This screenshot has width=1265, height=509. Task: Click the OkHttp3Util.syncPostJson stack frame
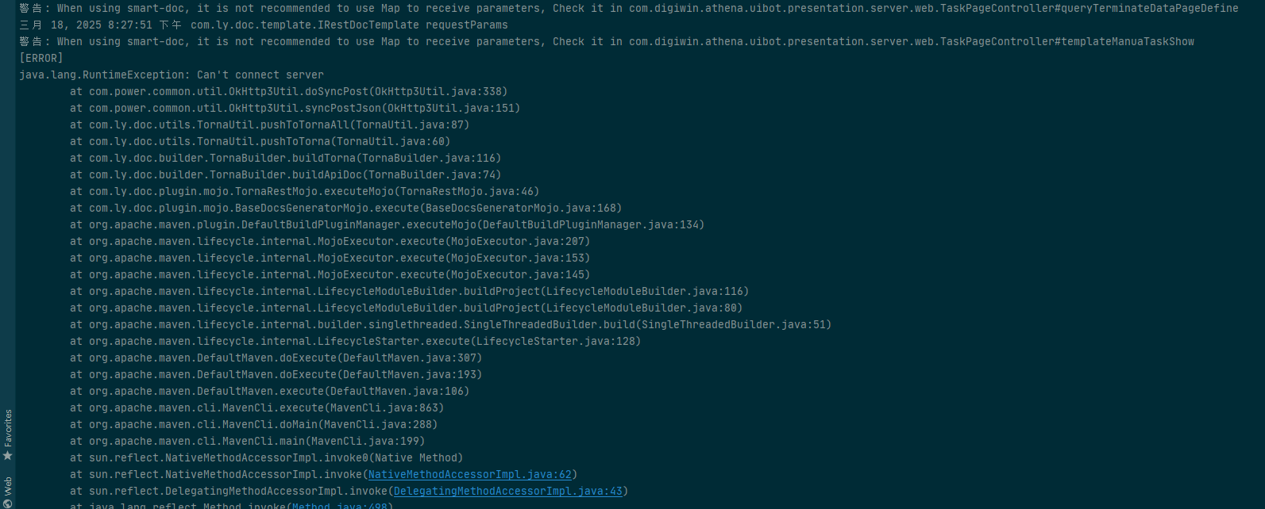coord(295,108)
